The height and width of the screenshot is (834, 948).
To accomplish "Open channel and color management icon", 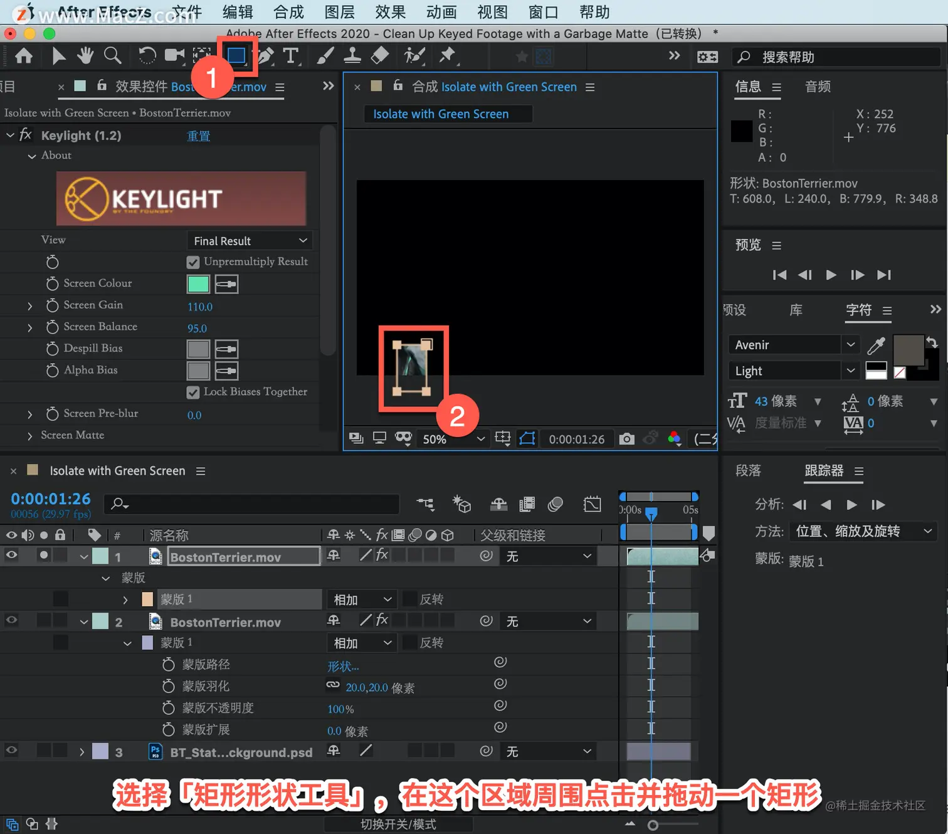I will [675, 439].
